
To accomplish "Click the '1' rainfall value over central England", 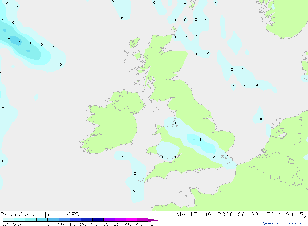I will pos(200,140).
